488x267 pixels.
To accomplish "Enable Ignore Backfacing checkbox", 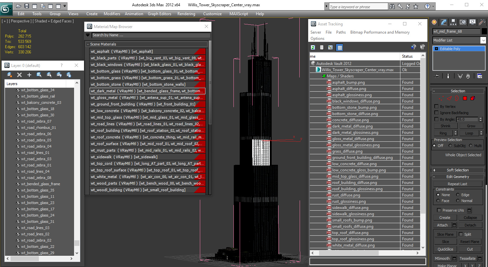I will click(437, 113).
